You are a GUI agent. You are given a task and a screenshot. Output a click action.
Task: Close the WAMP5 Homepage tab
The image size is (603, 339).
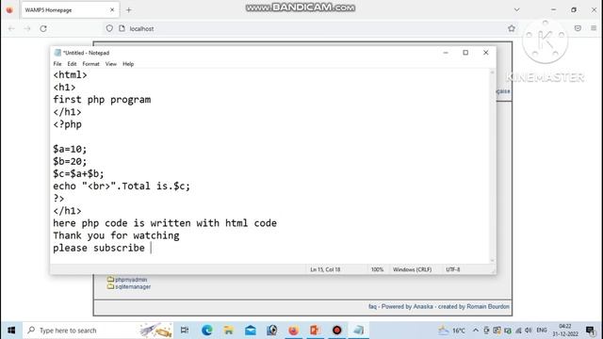pos(112,10)
